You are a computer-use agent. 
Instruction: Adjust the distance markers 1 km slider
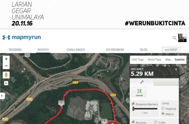133,109
